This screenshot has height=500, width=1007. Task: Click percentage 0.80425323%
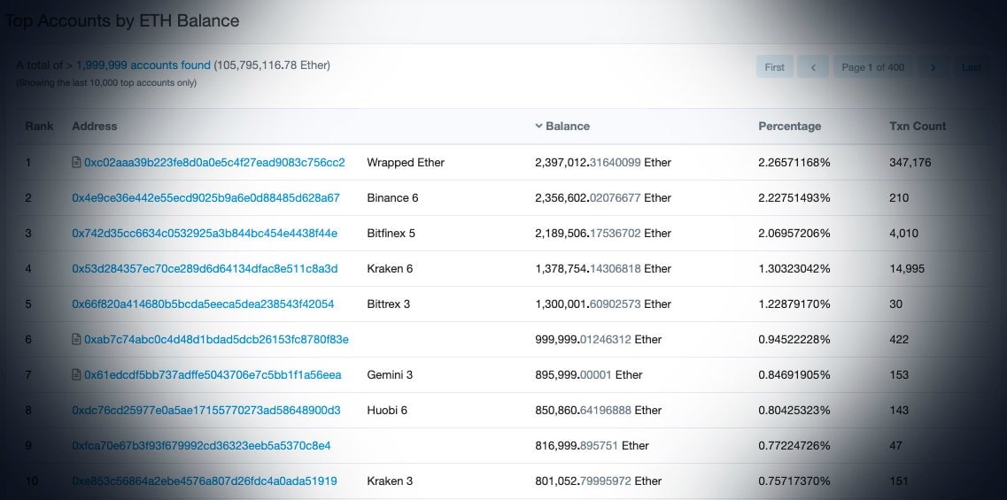point(794,410)
